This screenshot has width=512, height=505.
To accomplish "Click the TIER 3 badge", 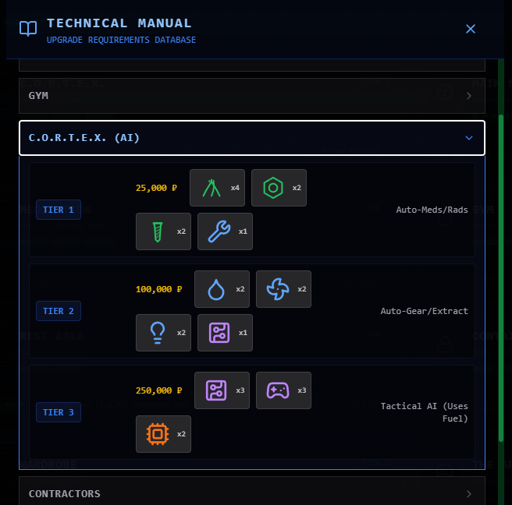I will coord(59,412).
